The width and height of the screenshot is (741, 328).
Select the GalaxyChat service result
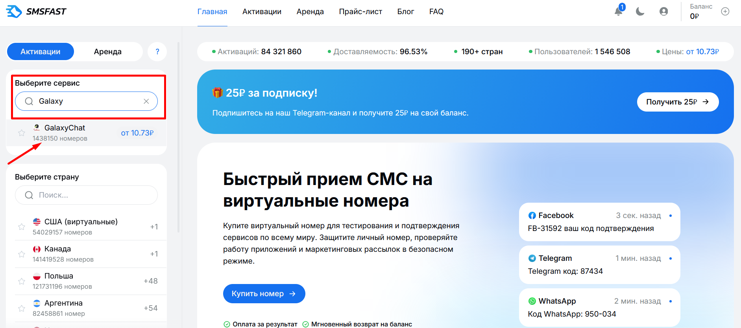(87, 133)
